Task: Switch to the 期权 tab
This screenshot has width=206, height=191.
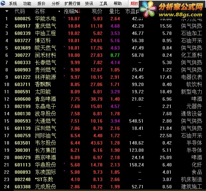Action: 134,4
